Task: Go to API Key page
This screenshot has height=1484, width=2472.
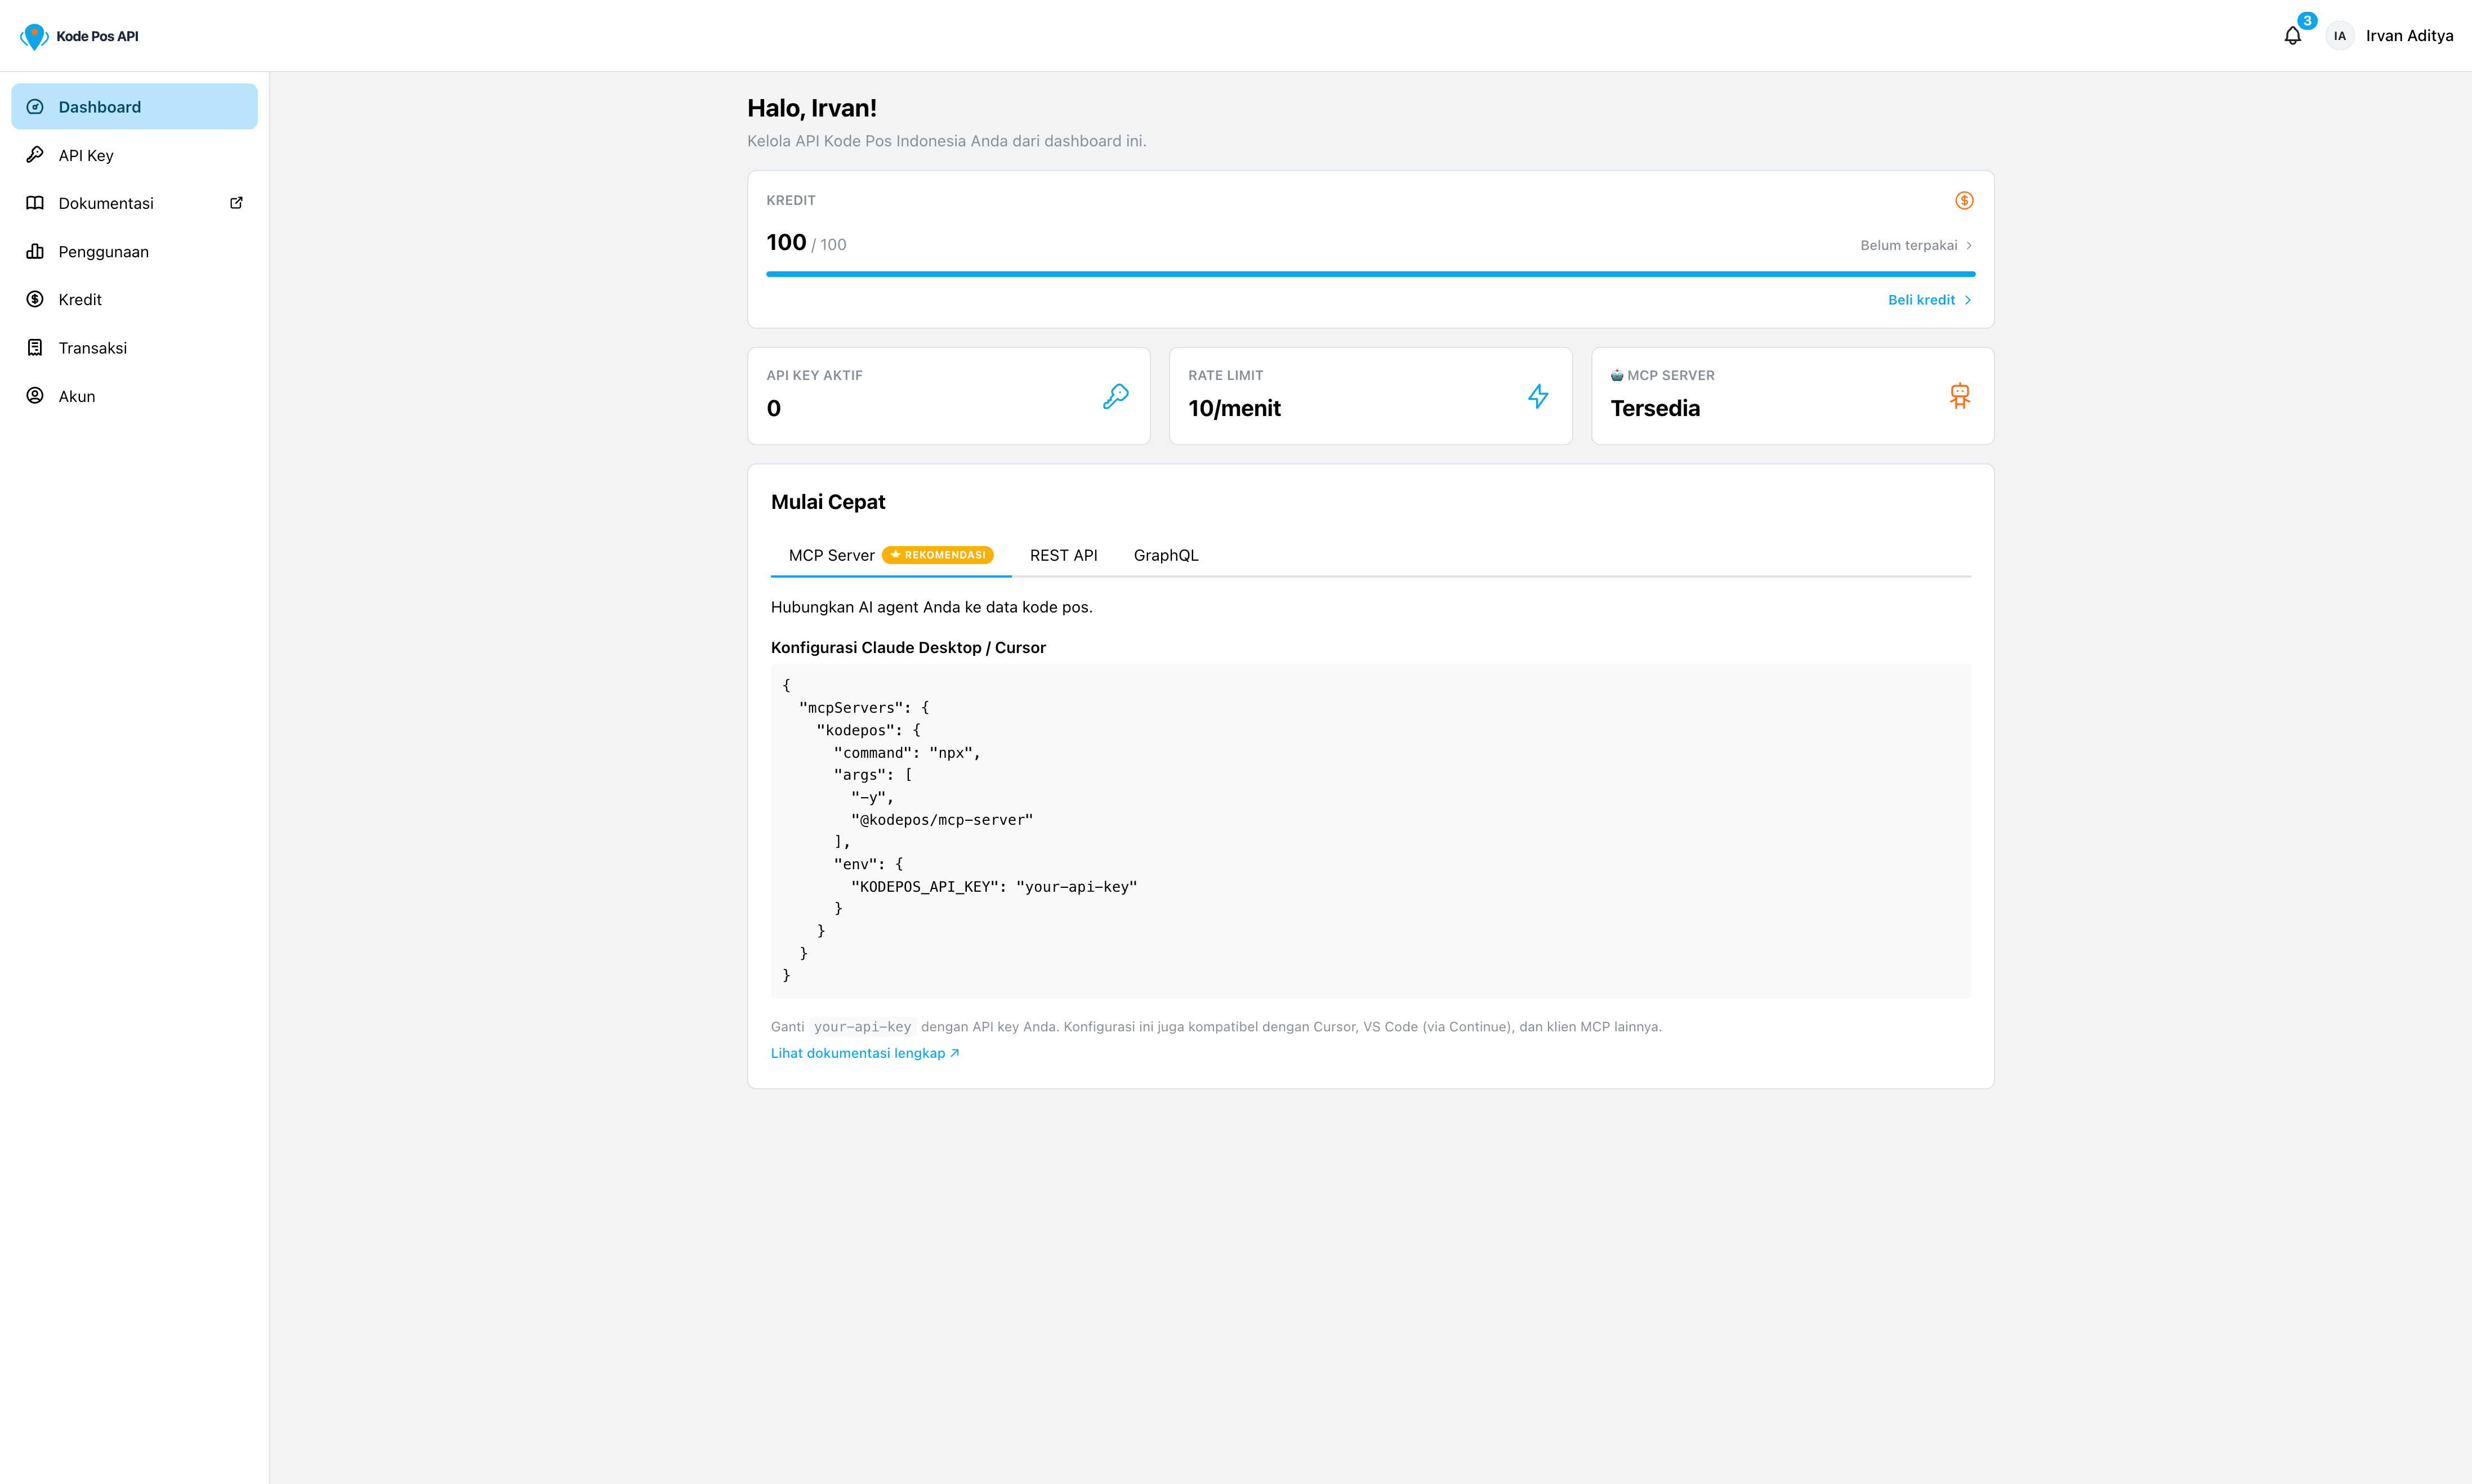Action: tap(134, 155)
